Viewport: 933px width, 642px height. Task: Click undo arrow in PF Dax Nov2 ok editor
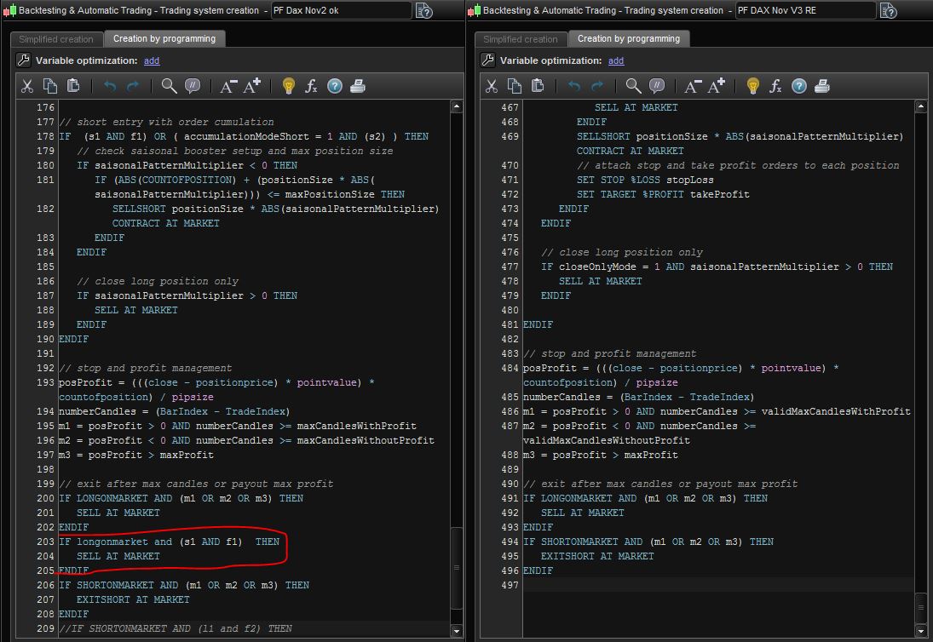point(110,86)
